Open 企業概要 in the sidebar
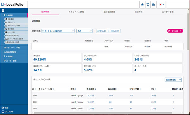Viewport: 190px width, 115px height. (14, 15)
